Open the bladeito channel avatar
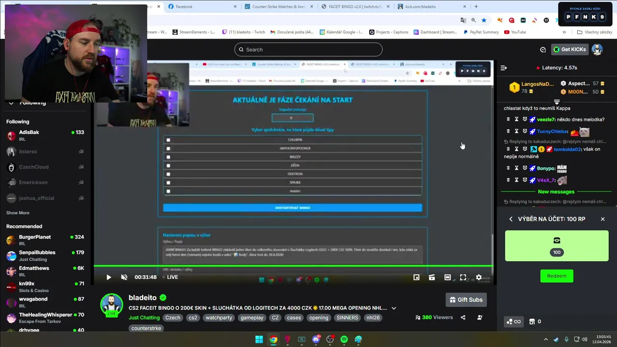 coord(111,305)
